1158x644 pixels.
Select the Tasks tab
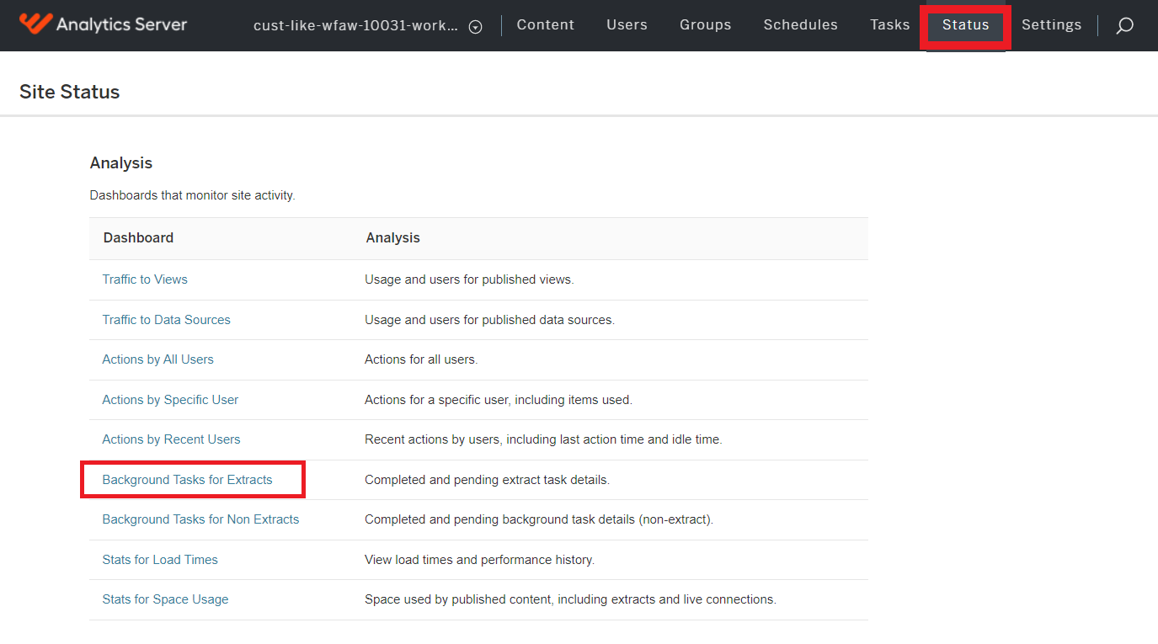pos(890,25)
